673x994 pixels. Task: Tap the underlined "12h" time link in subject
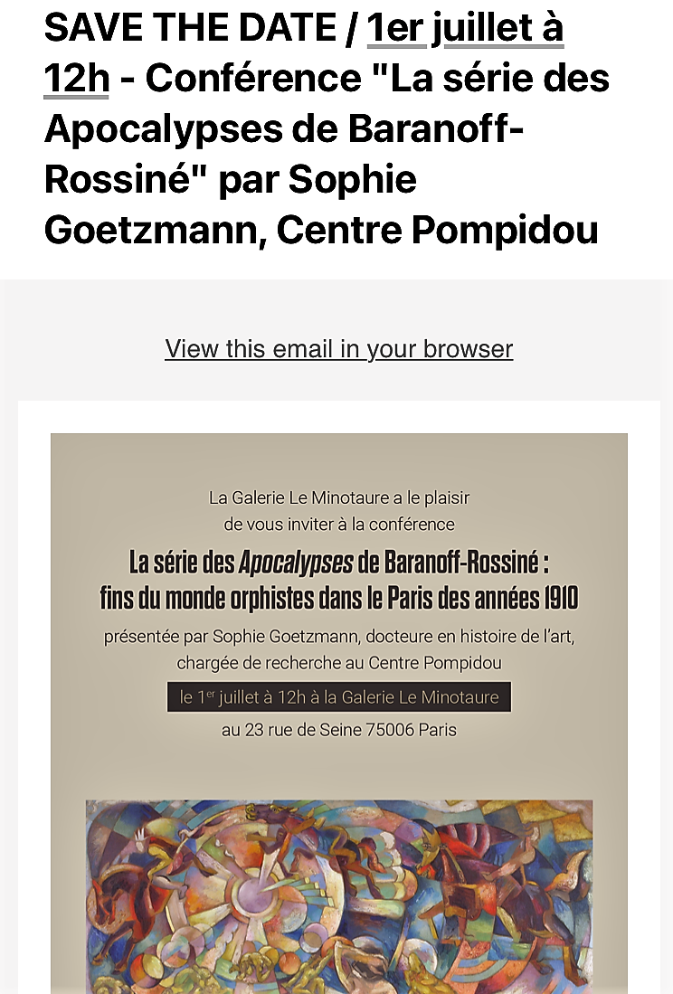76,80
